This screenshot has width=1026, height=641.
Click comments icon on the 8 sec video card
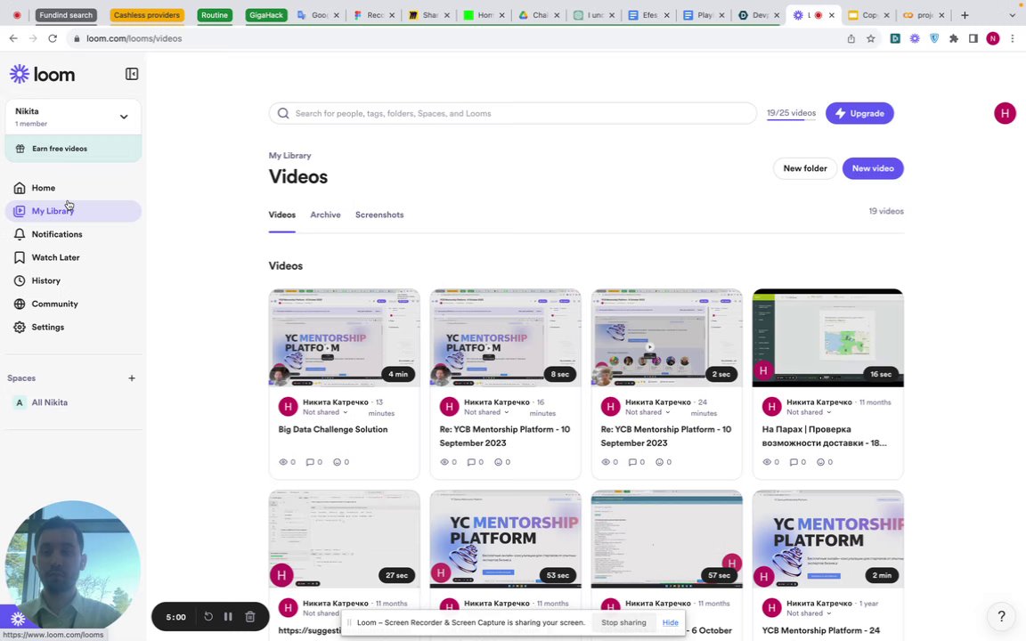coord(471,462)
